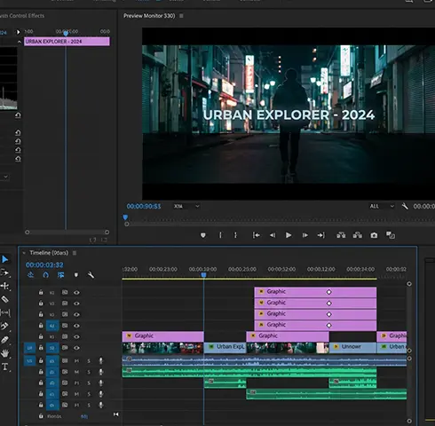Switch to Timeline (00ars) tab
The height and width of the screenshot is (426, 435).
(49, 253)
